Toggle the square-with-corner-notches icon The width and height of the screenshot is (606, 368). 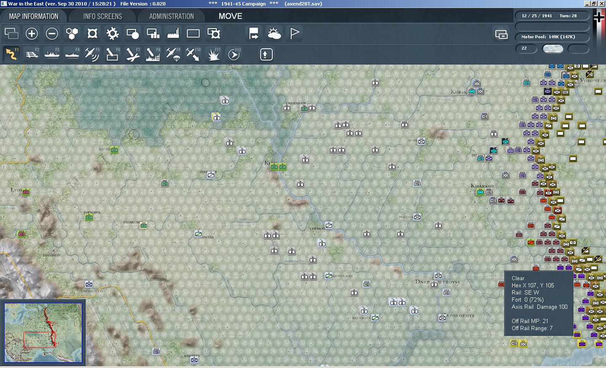tap(92, 34)
